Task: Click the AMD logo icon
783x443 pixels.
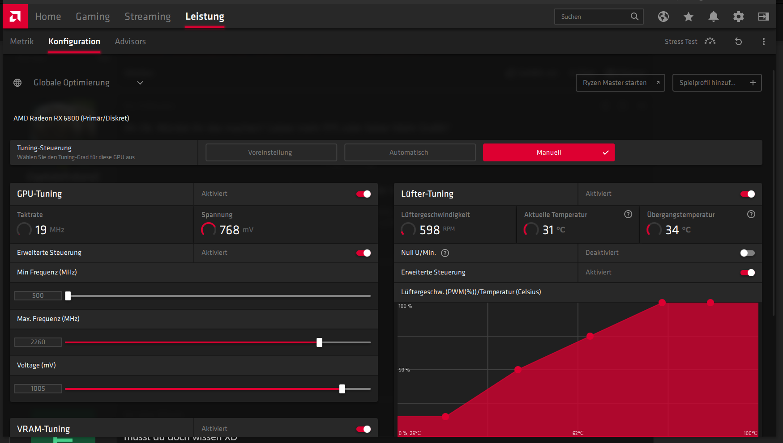Action: point(15,17)
